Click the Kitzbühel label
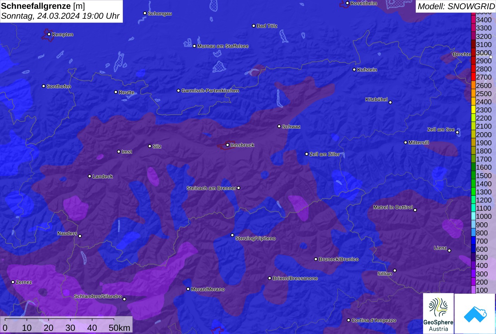This screenshot has width=496, height=334. pyautogui.click(x=377, y=99)
